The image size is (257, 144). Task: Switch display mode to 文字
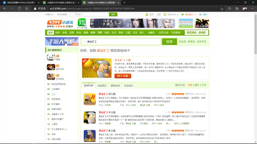(204, 85)
